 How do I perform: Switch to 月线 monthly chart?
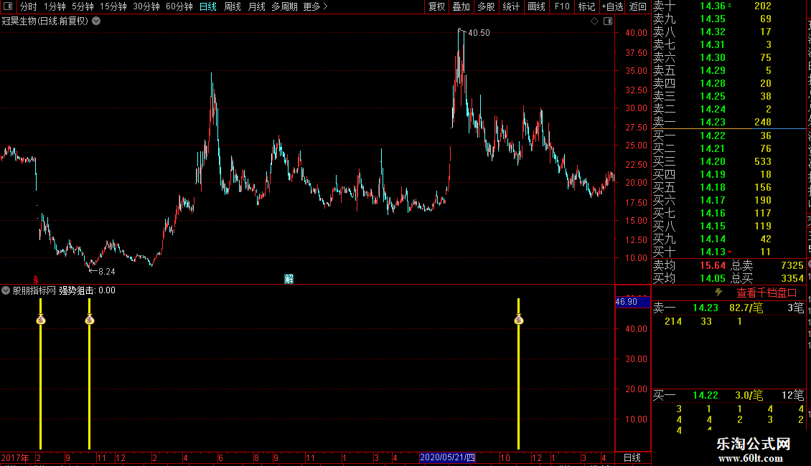(x=256, y=6)
